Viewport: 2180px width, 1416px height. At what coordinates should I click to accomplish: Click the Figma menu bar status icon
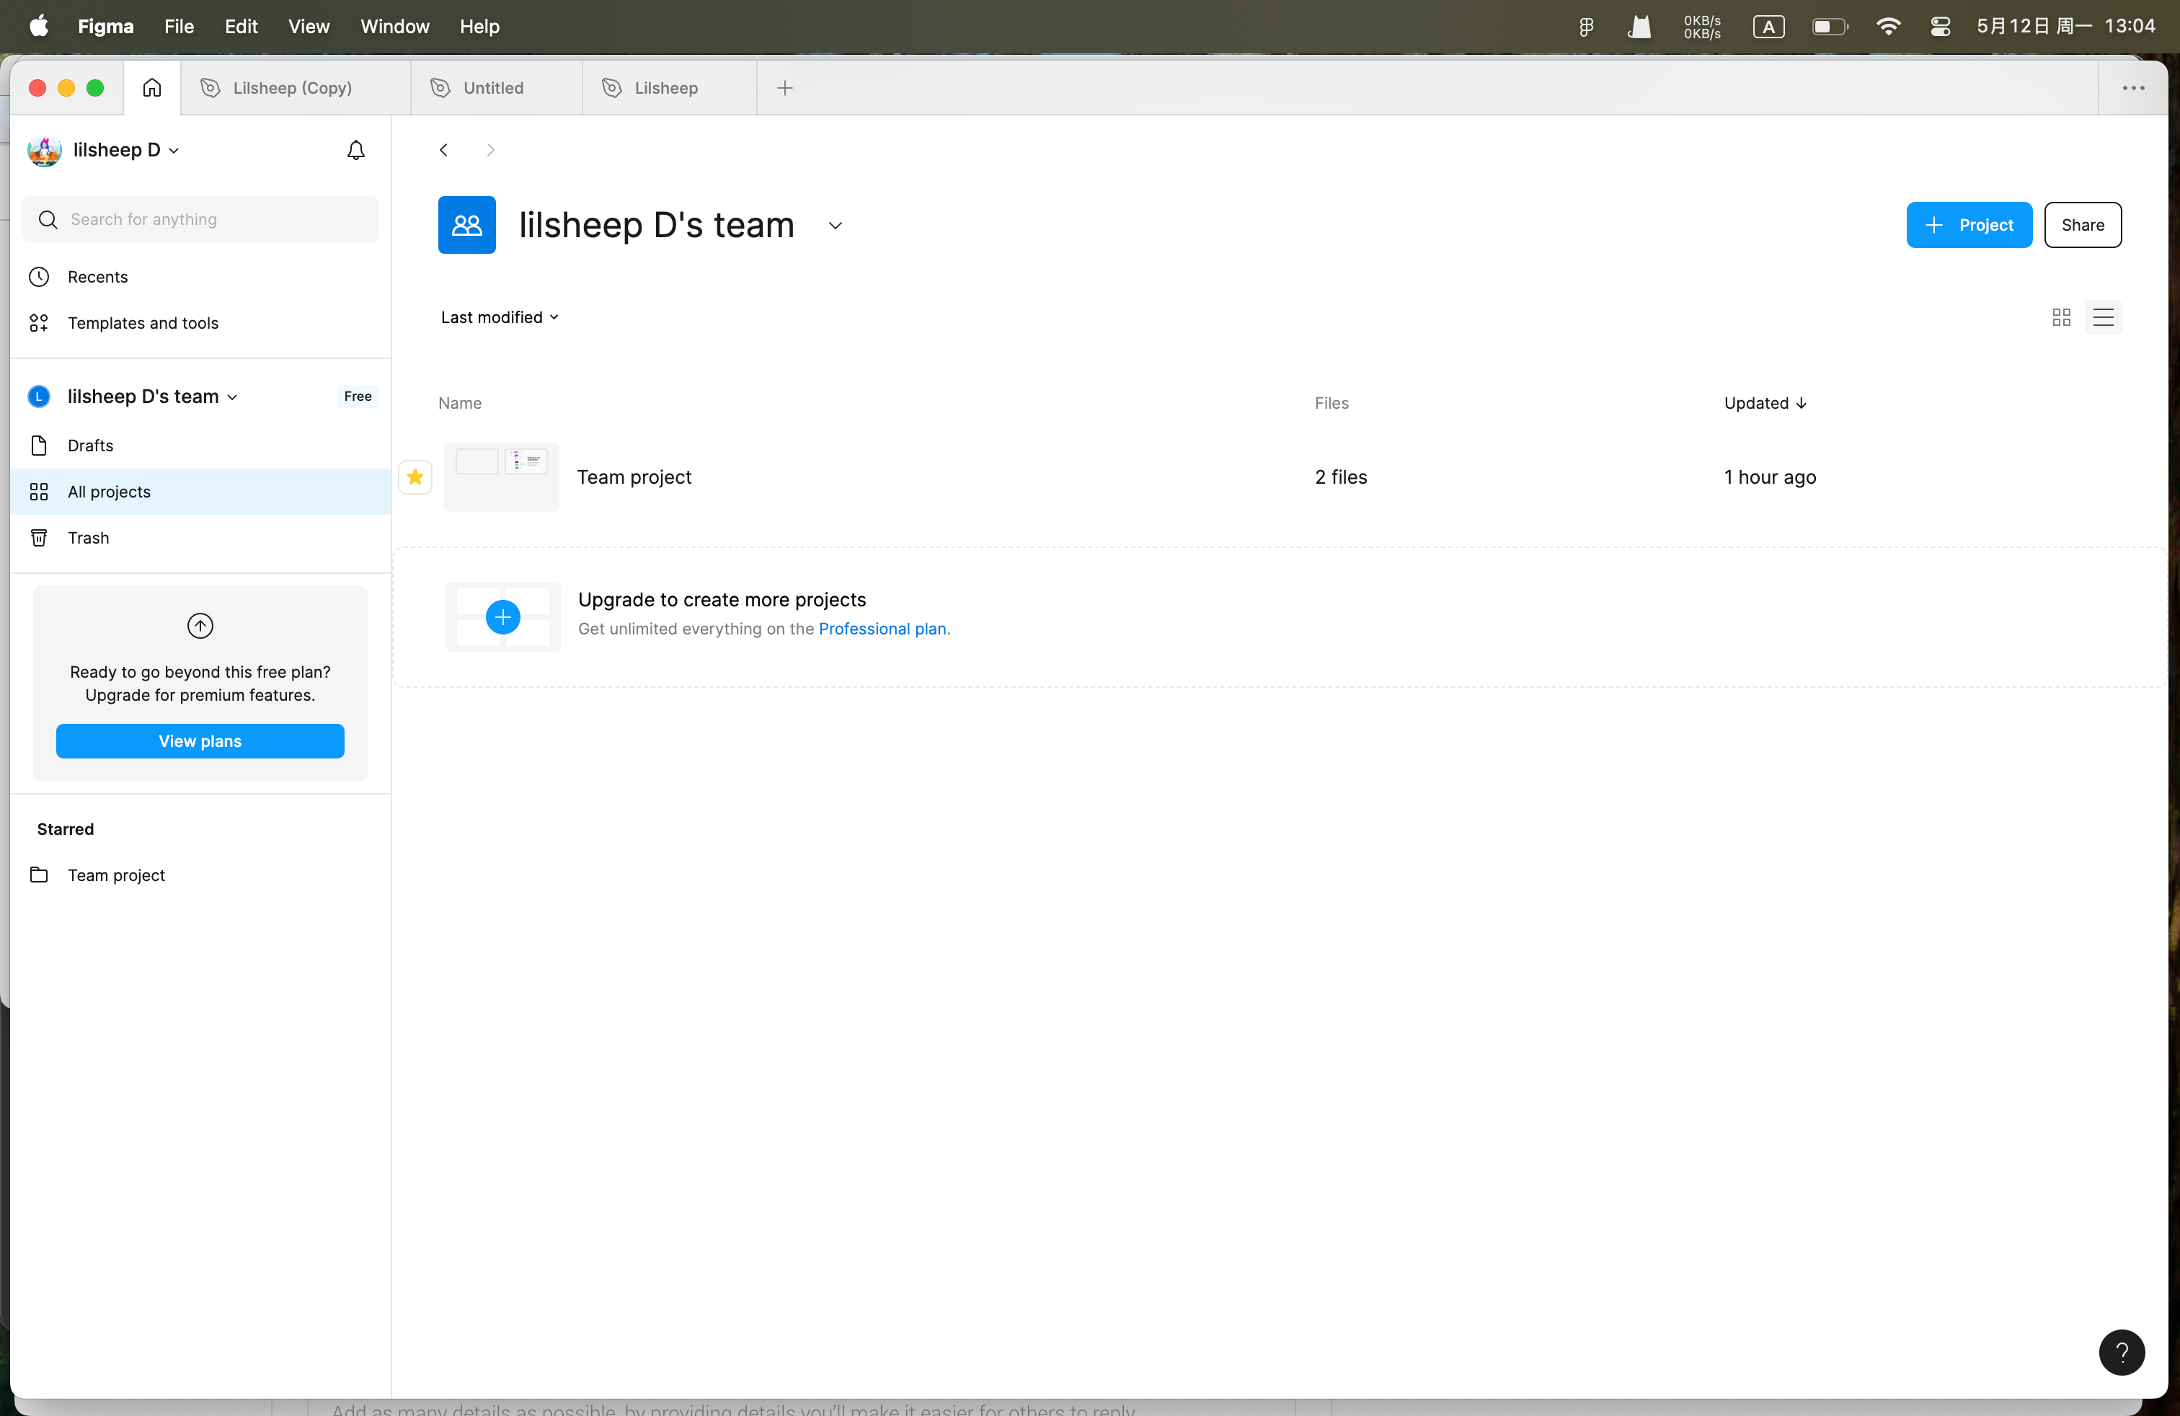click(x=1585, y=27)
